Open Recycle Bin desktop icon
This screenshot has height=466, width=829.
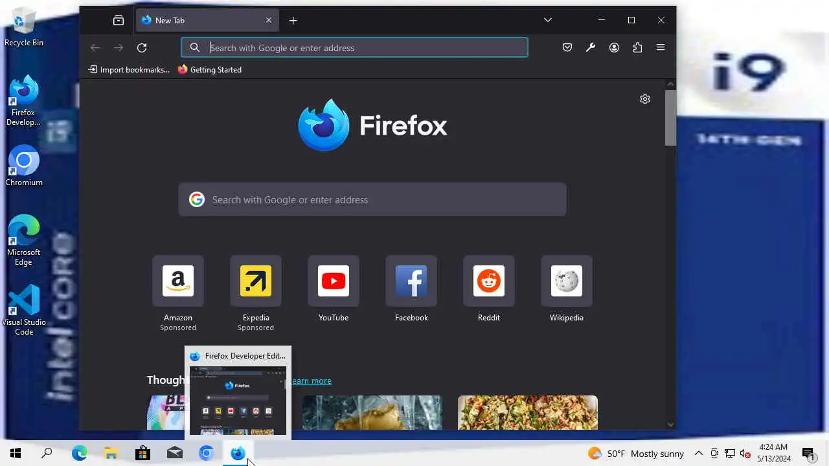point(24,27)
